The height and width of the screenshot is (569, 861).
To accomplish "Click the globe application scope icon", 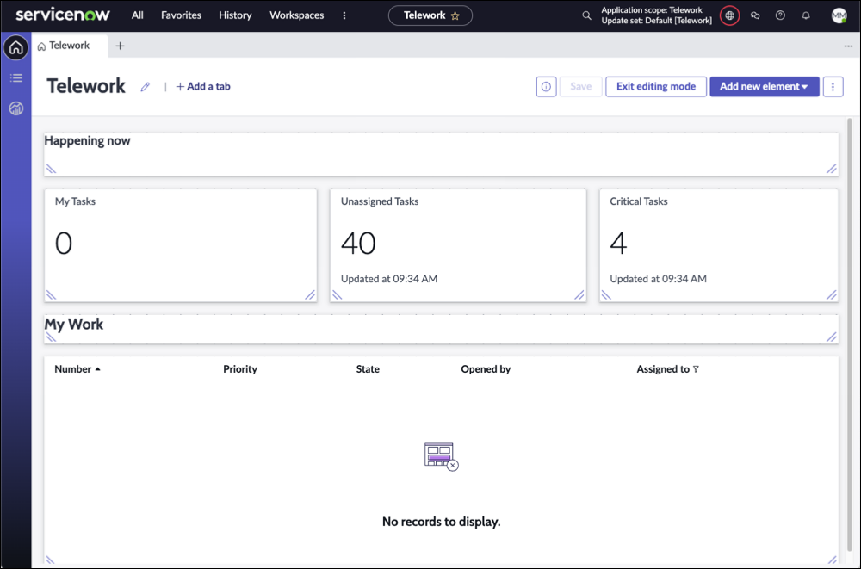I will [x=729, y=15].
